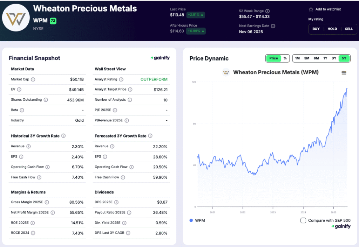The width and height of the screenshot is (359, 247).
Task: Select the 3M time range
Action: point(306,58)
